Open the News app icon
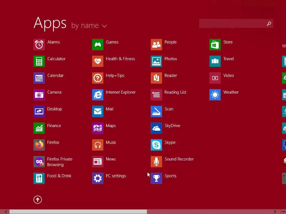This screenshot has width=286, height=214. pyautogui.click(x=98, y=162)
